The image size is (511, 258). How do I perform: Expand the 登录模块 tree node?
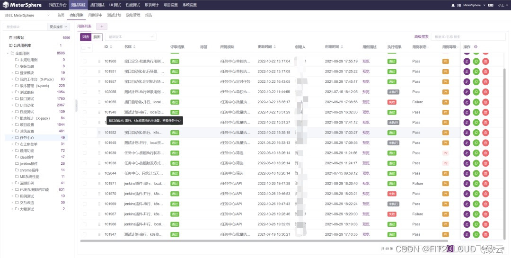(12, 73)
